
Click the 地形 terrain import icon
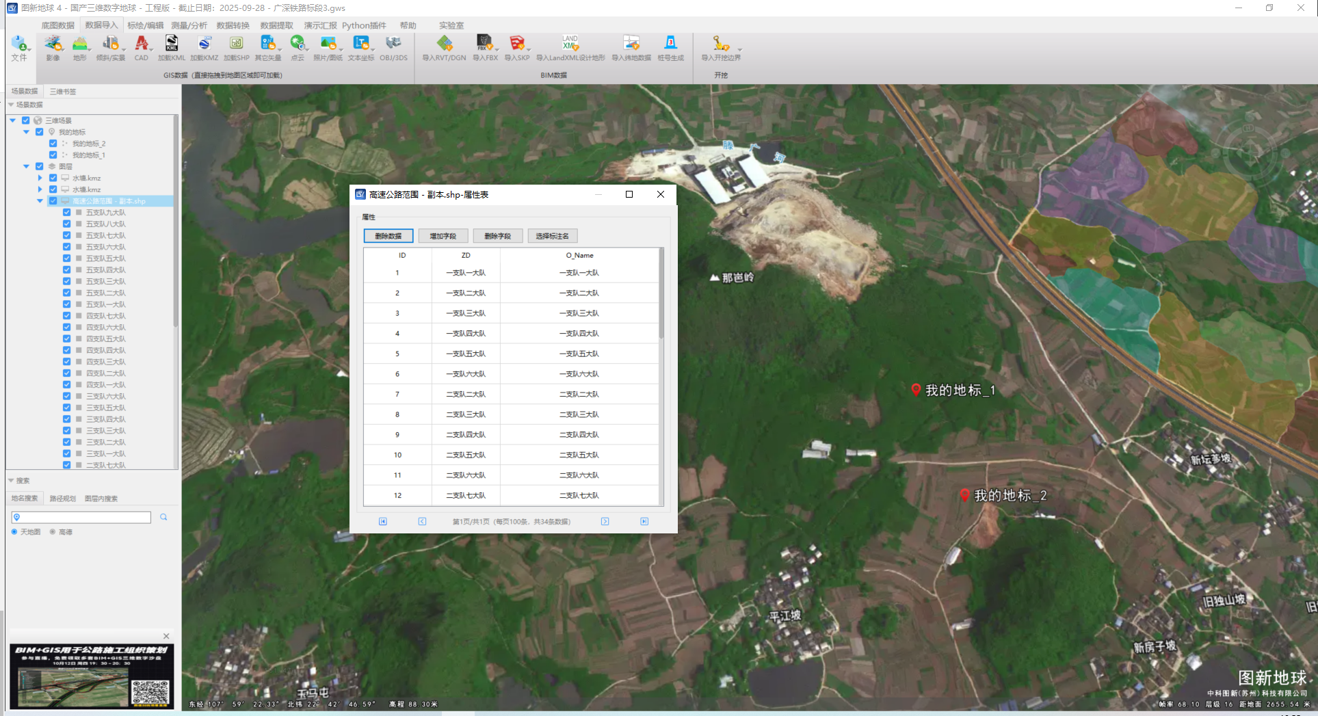tap(80, 44)
